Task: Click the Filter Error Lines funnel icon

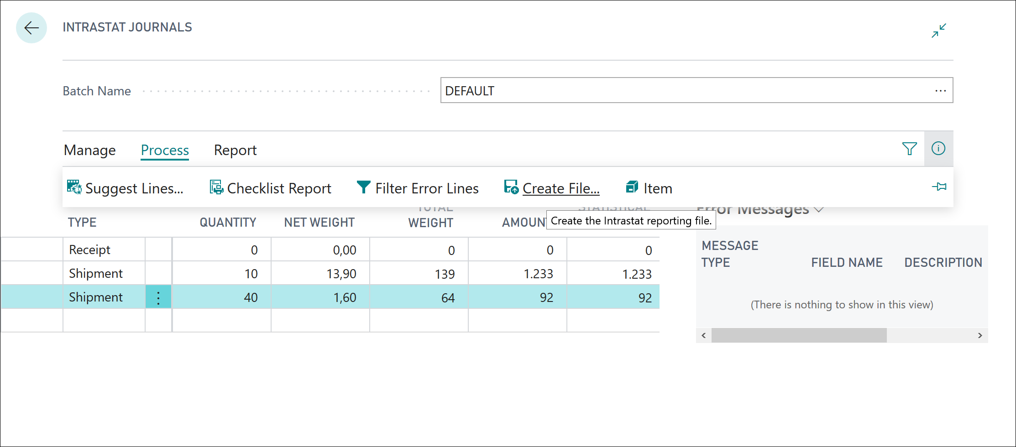Action: (x=363, y=187)
